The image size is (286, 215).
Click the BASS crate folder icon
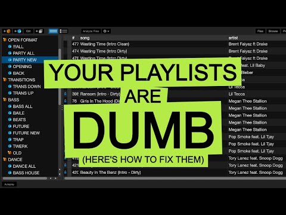coord(5,100)
